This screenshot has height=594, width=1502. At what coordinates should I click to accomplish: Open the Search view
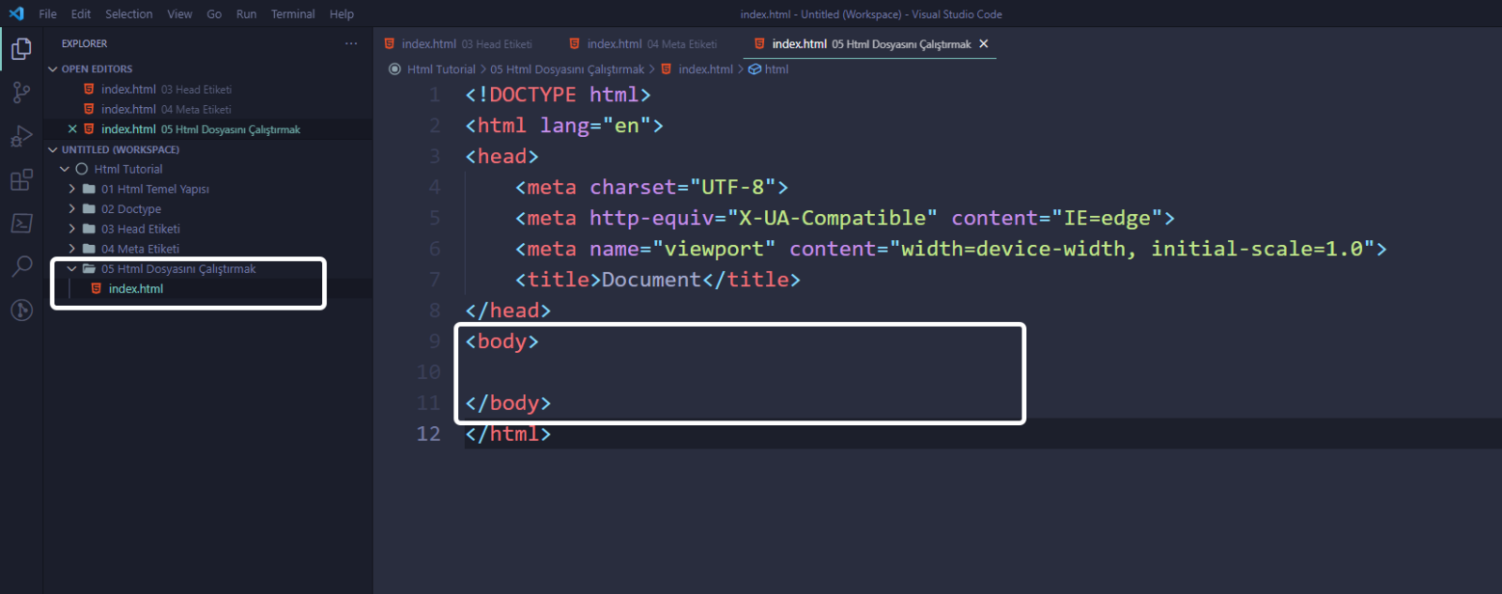[x=21, y=267]
